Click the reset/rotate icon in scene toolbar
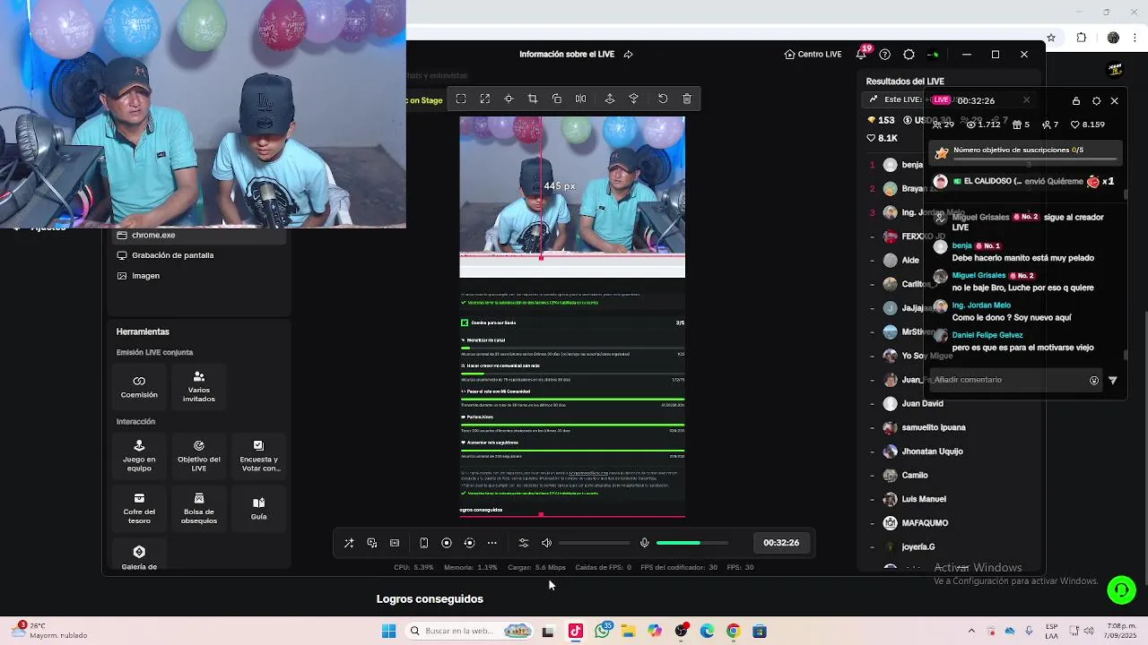Image resolution: width=1148 pixels, height=645 pixels. click(x=663, y=99)
